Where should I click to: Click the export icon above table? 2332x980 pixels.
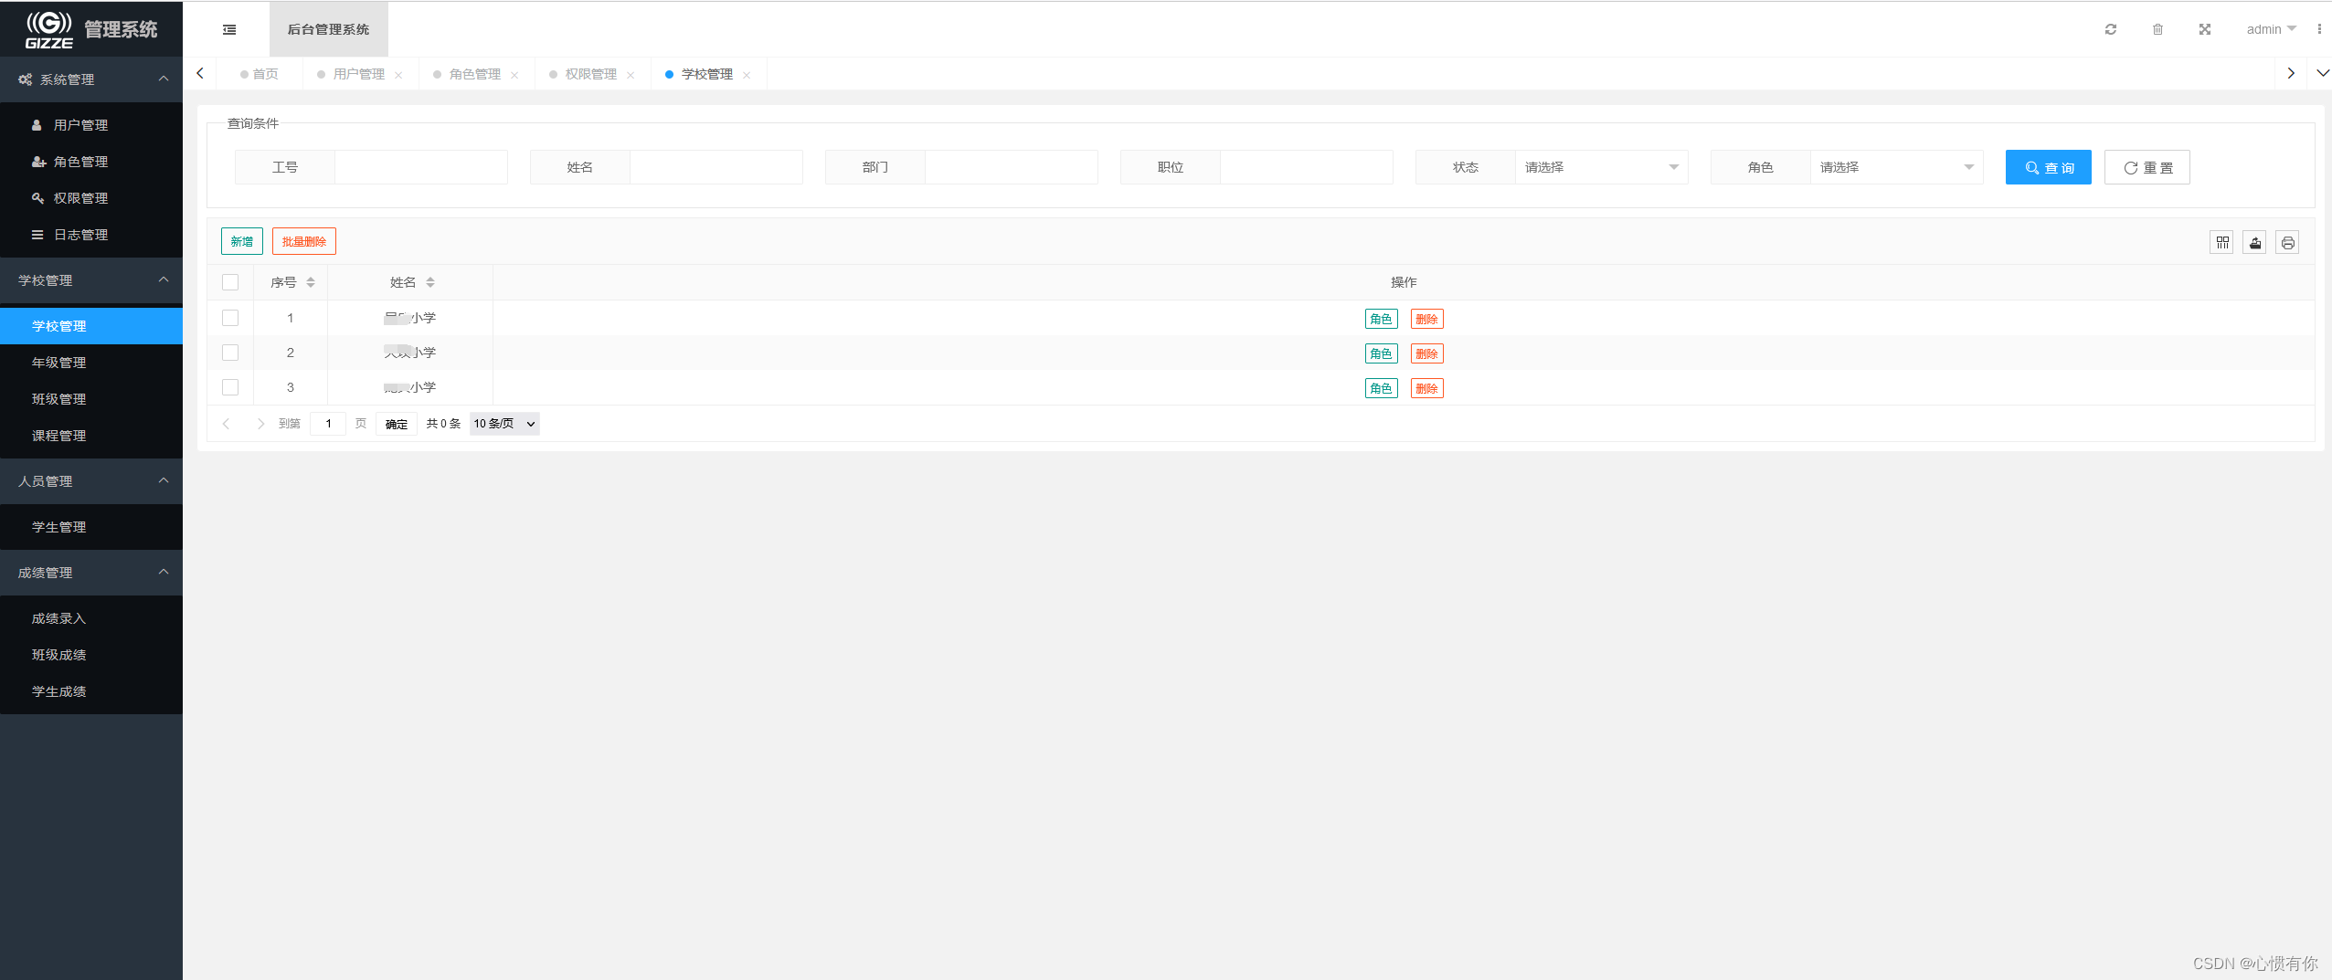(x=2255, y=242)
